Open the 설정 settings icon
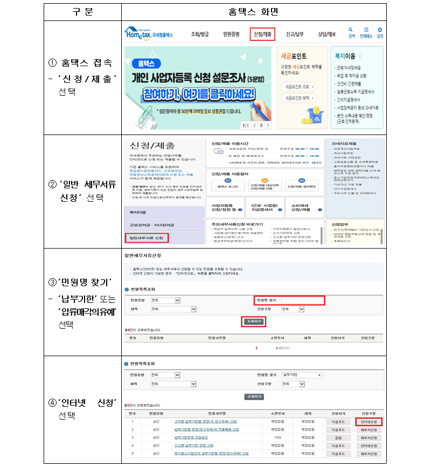Screen dimensions: 431x467 click(380, 32)
